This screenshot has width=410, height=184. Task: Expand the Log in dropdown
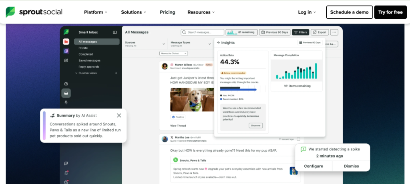click(x=307, y=12)
